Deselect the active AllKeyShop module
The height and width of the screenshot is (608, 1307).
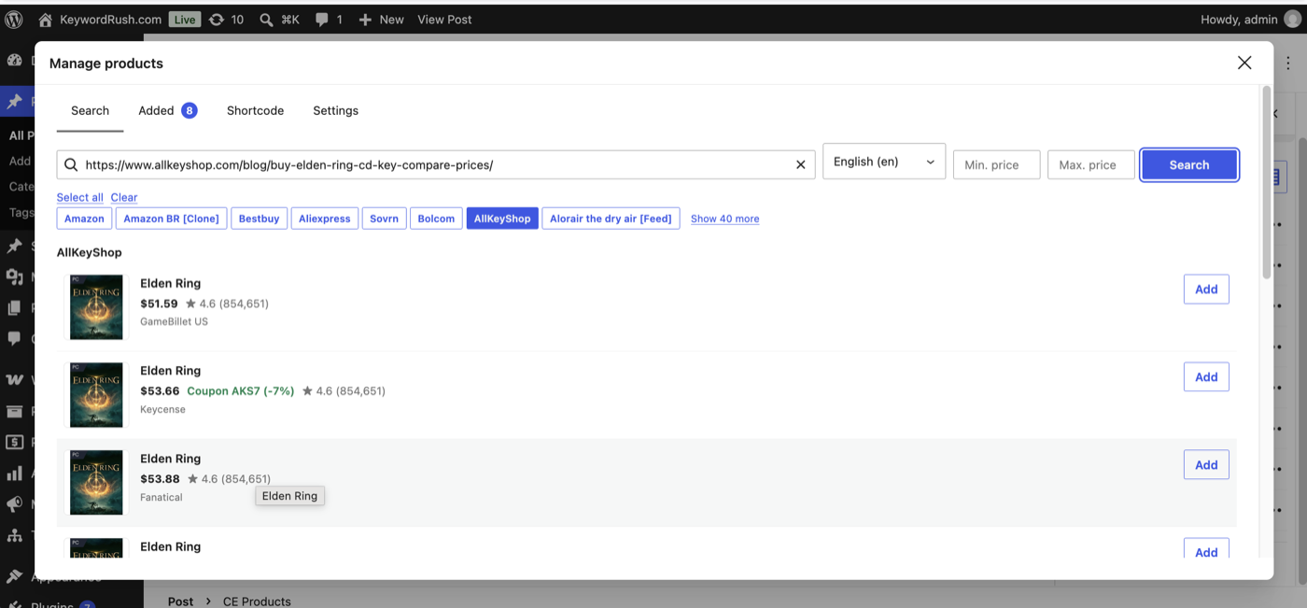[x=502, y=219]
